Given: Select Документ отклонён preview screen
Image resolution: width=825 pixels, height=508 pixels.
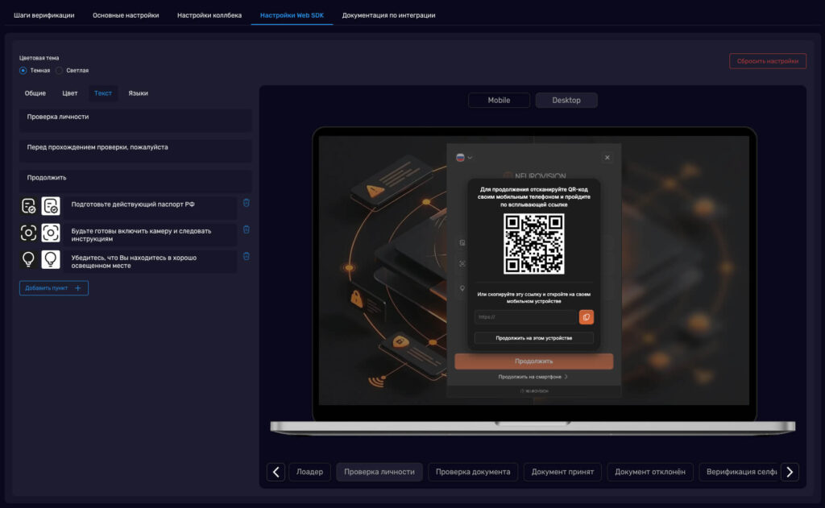Looking at the screenshot, I should [650, 473].
